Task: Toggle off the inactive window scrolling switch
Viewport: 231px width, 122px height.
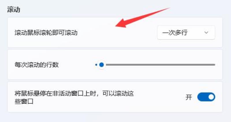Action: [206, 97]
